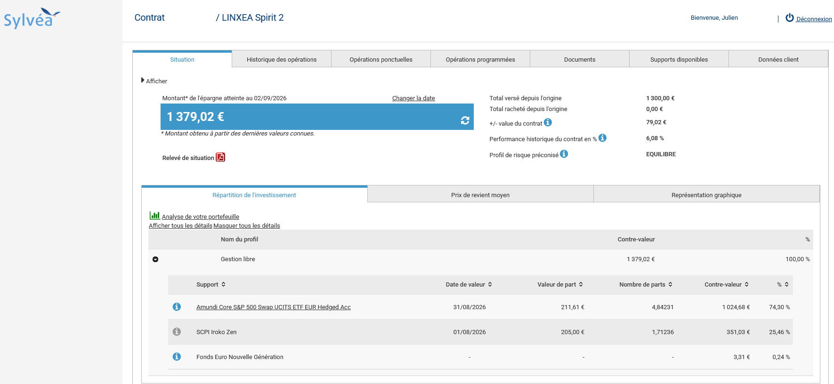This screenshot has height=384, width=834.
Task: Click the Sylvéa logo
Action: click(x=32, y=18)
